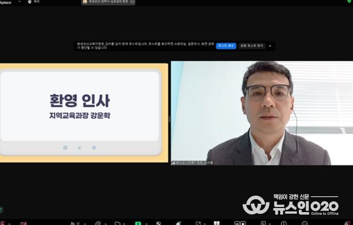
Task: Open options circle on the shared screen tab
Action: pos(132,2)
